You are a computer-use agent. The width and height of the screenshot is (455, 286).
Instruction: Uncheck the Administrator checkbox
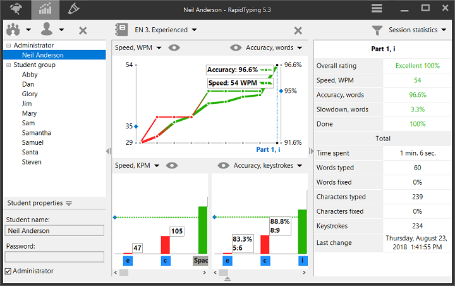(x=8, y=271)
